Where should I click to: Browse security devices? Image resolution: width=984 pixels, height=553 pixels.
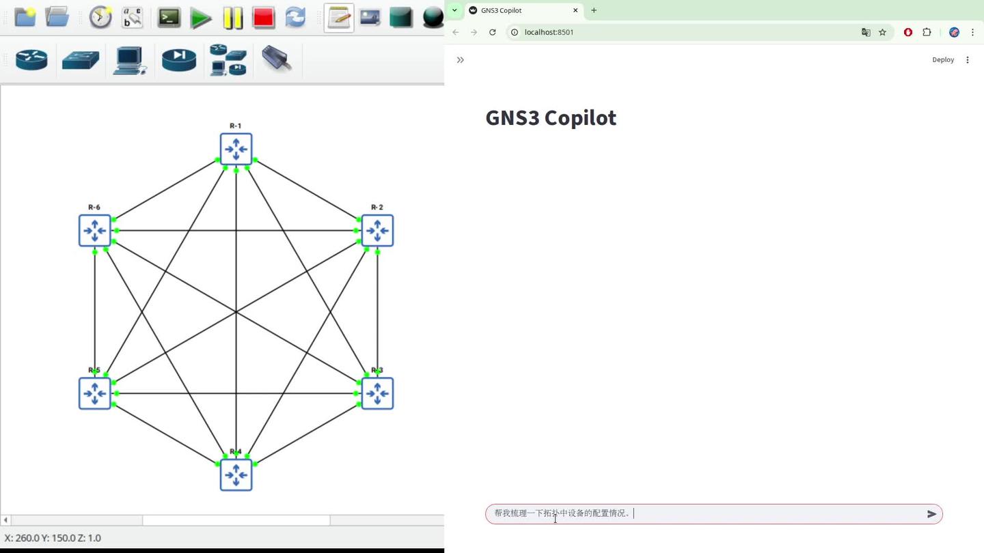tap(179, 60)
